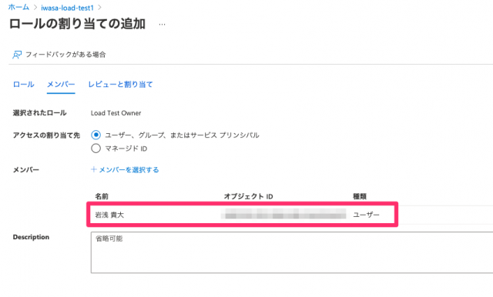Open the ellipsis more options menu

point(162,25)
